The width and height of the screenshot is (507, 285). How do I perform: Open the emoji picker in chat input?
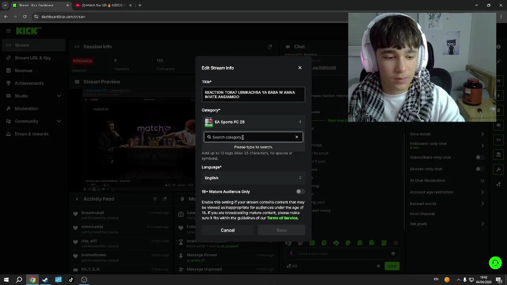(393, 254)
